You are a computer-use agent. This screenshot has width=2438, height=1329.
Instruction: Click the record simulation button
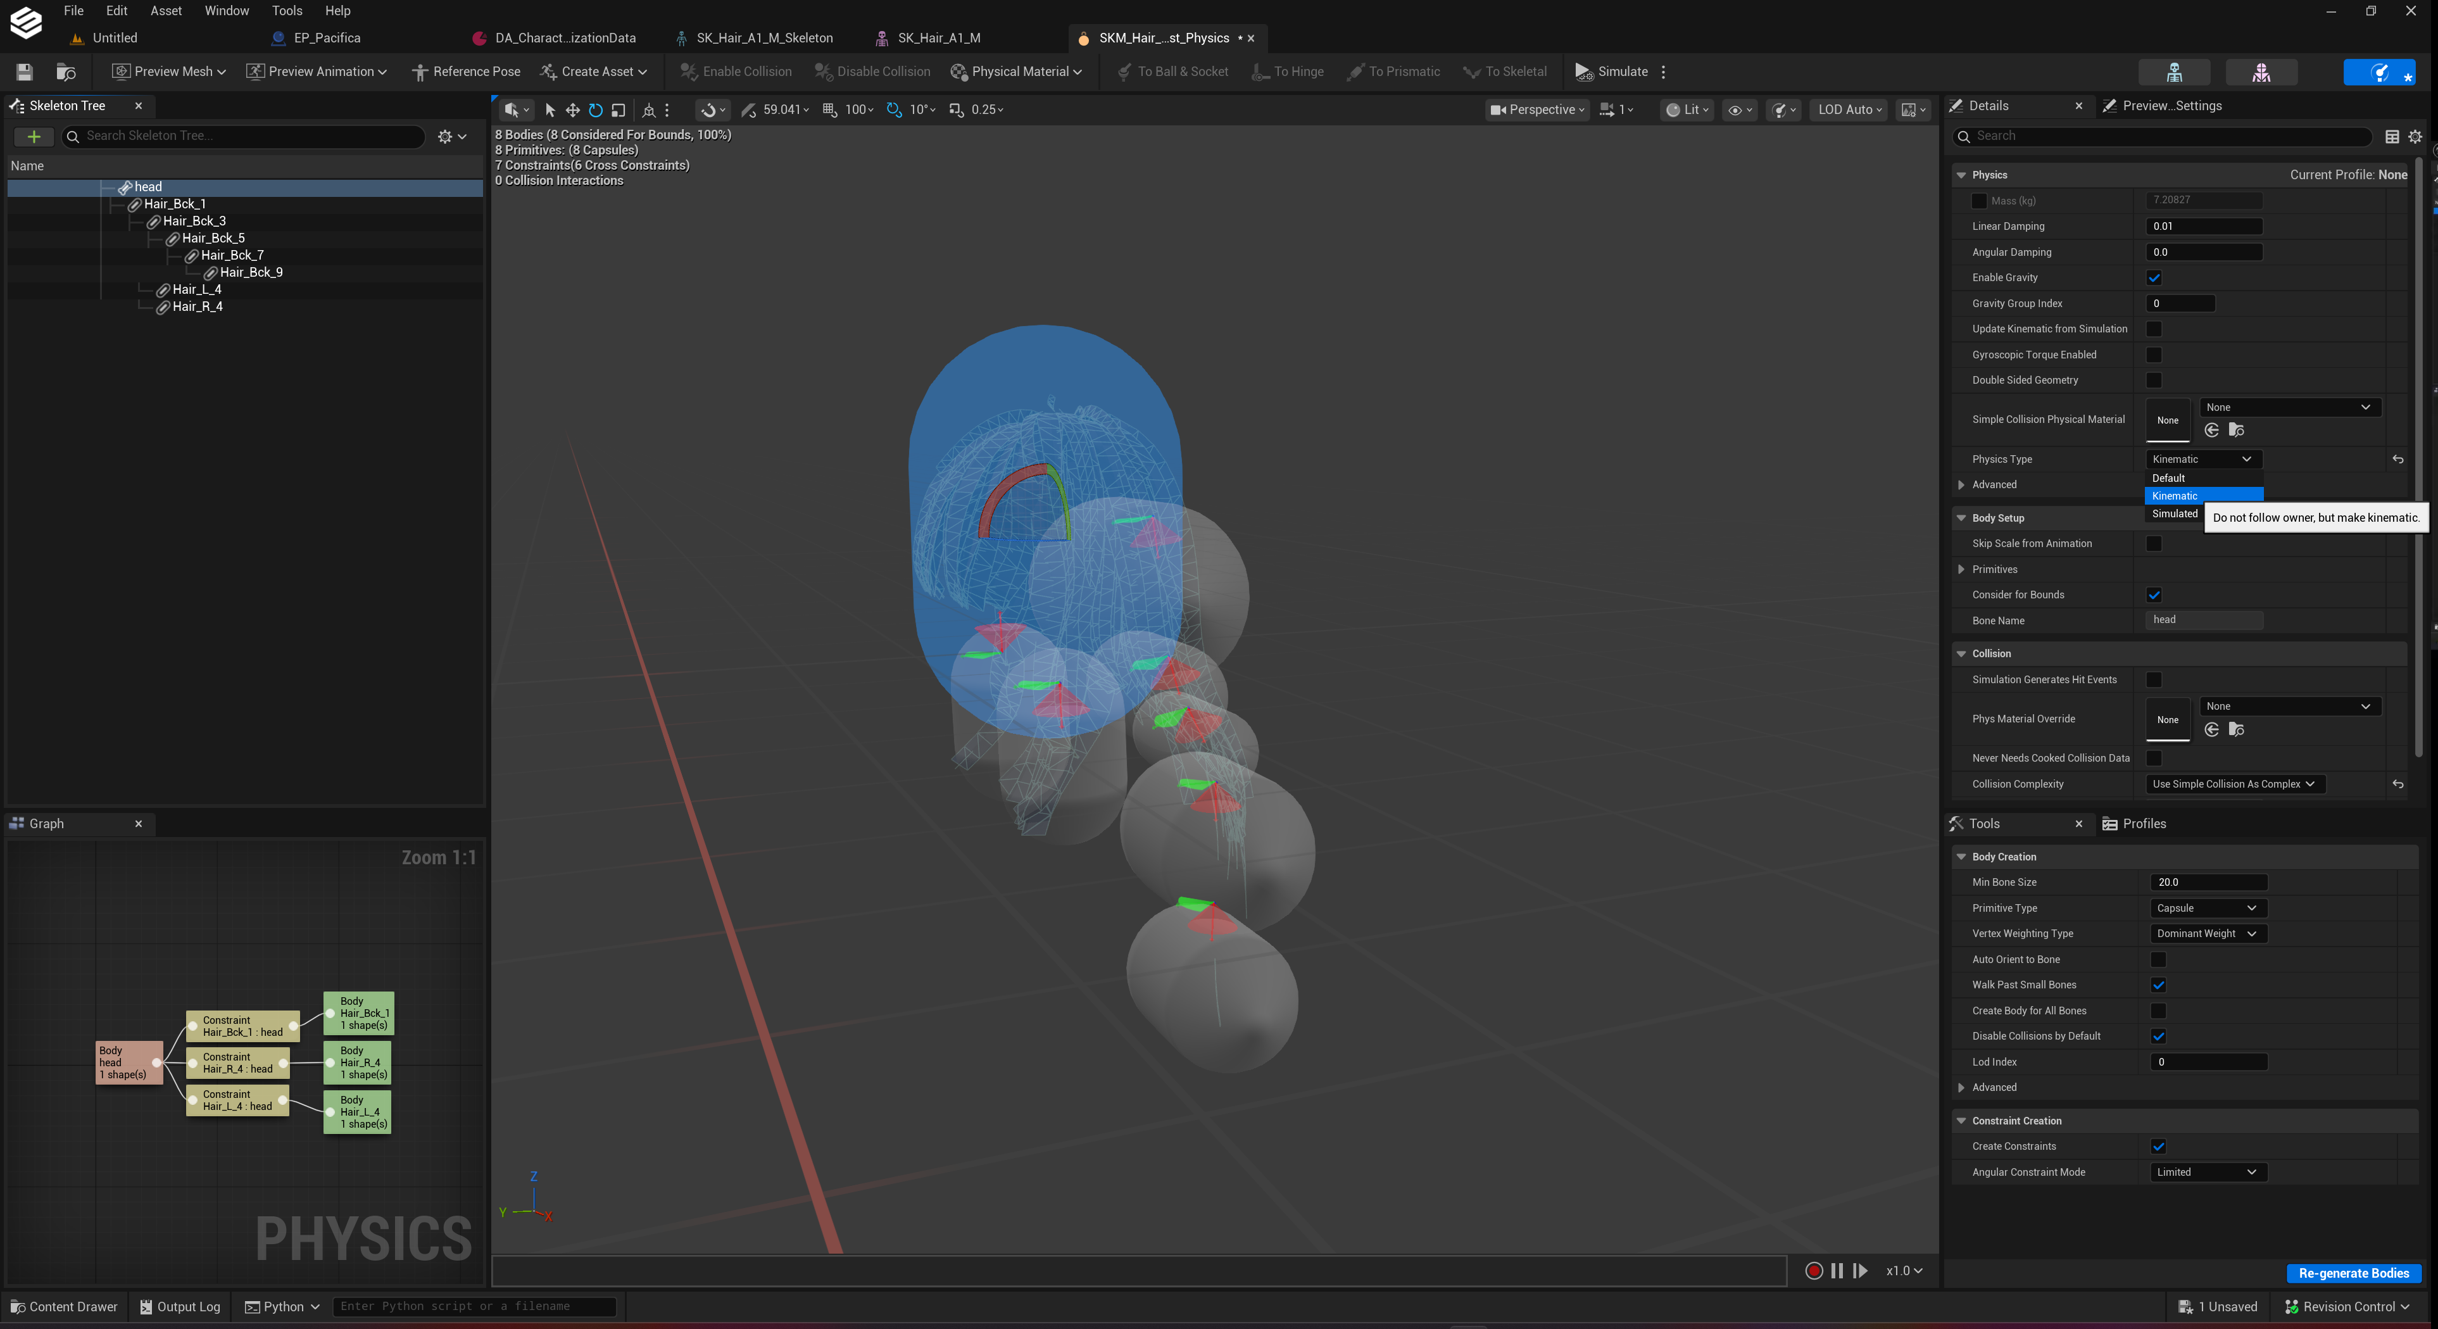pos(1813,1270)
